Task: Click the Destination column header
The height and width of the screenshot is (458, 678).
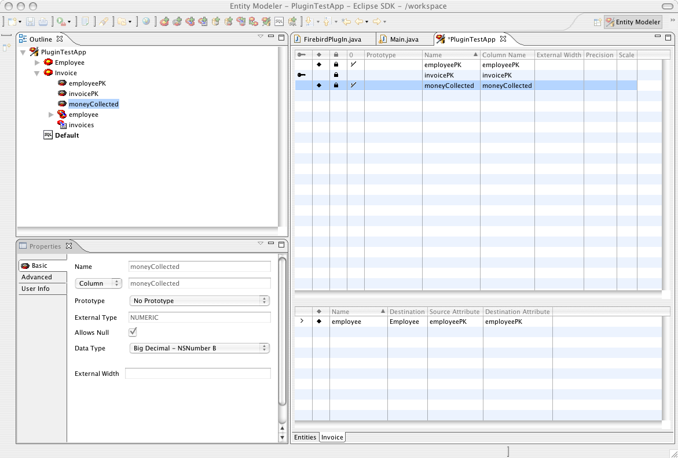Action: (407, 312)
